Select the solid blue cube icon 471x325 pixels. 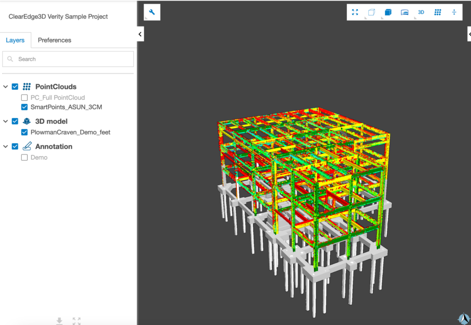coord(388,12)
